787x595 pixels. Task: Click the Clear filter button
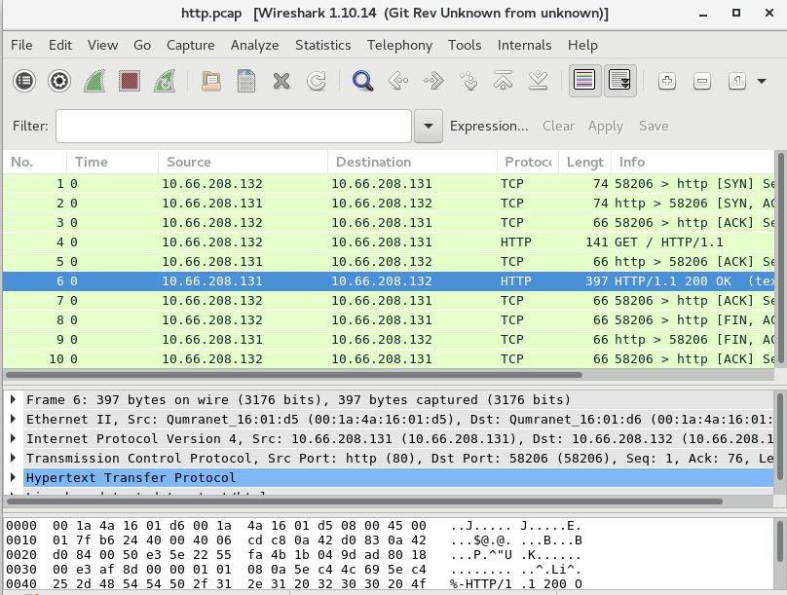[x=558, y=126]
